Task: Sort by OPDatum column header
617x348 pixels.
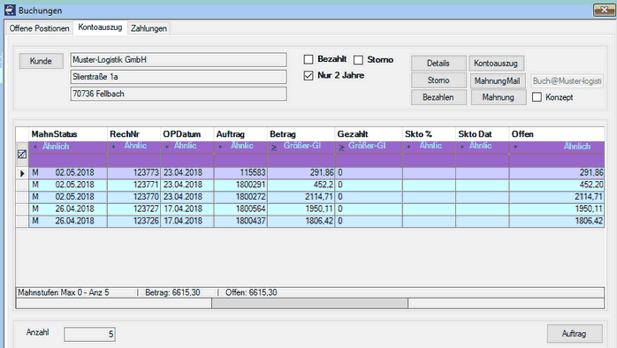Action: [x=187, y=134]
